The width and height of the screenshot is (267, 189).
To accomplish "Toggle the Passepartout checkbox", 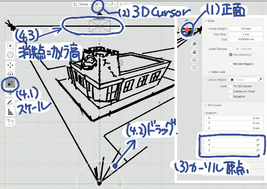I will [x=231, y=55].
